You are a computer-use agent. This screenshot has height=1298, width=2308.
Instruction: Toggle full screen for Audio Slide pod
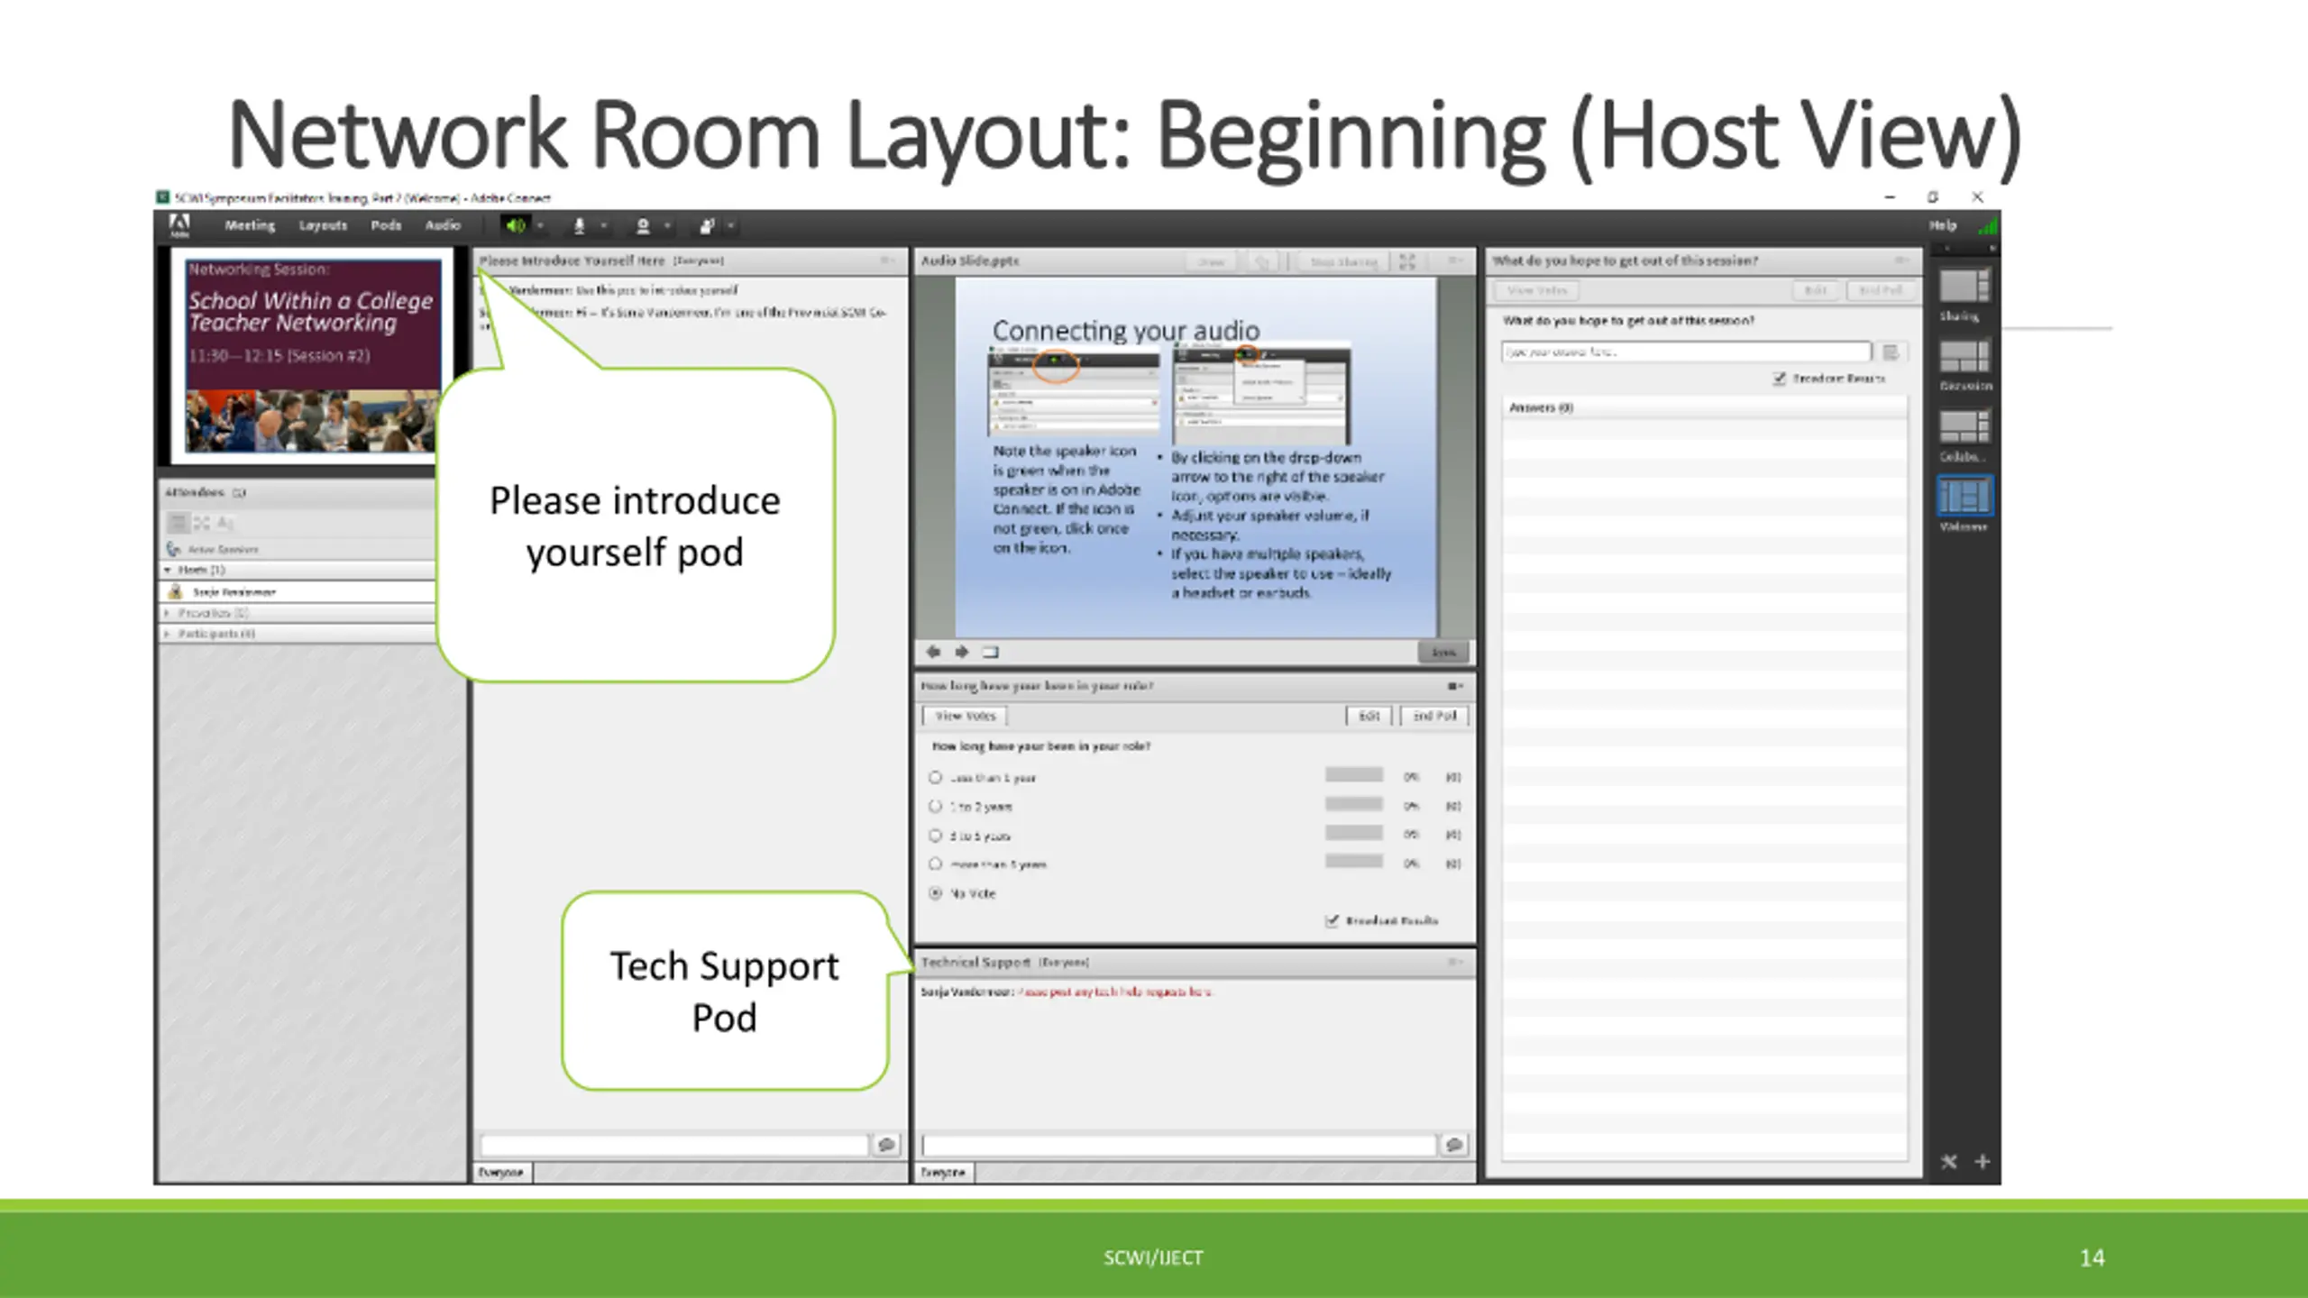[1407, 261]
